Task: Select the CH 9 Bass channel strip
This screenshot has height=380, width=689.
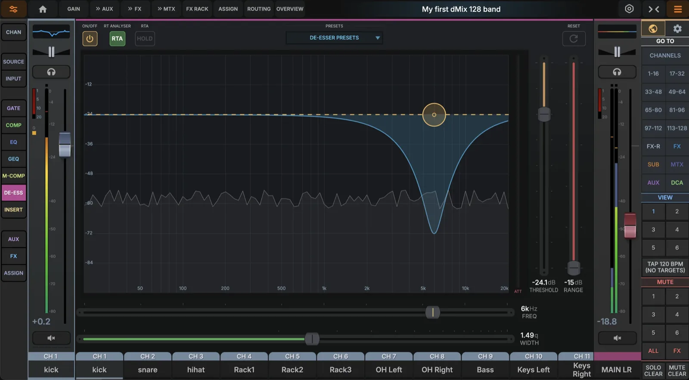Action: pos(485,365)
